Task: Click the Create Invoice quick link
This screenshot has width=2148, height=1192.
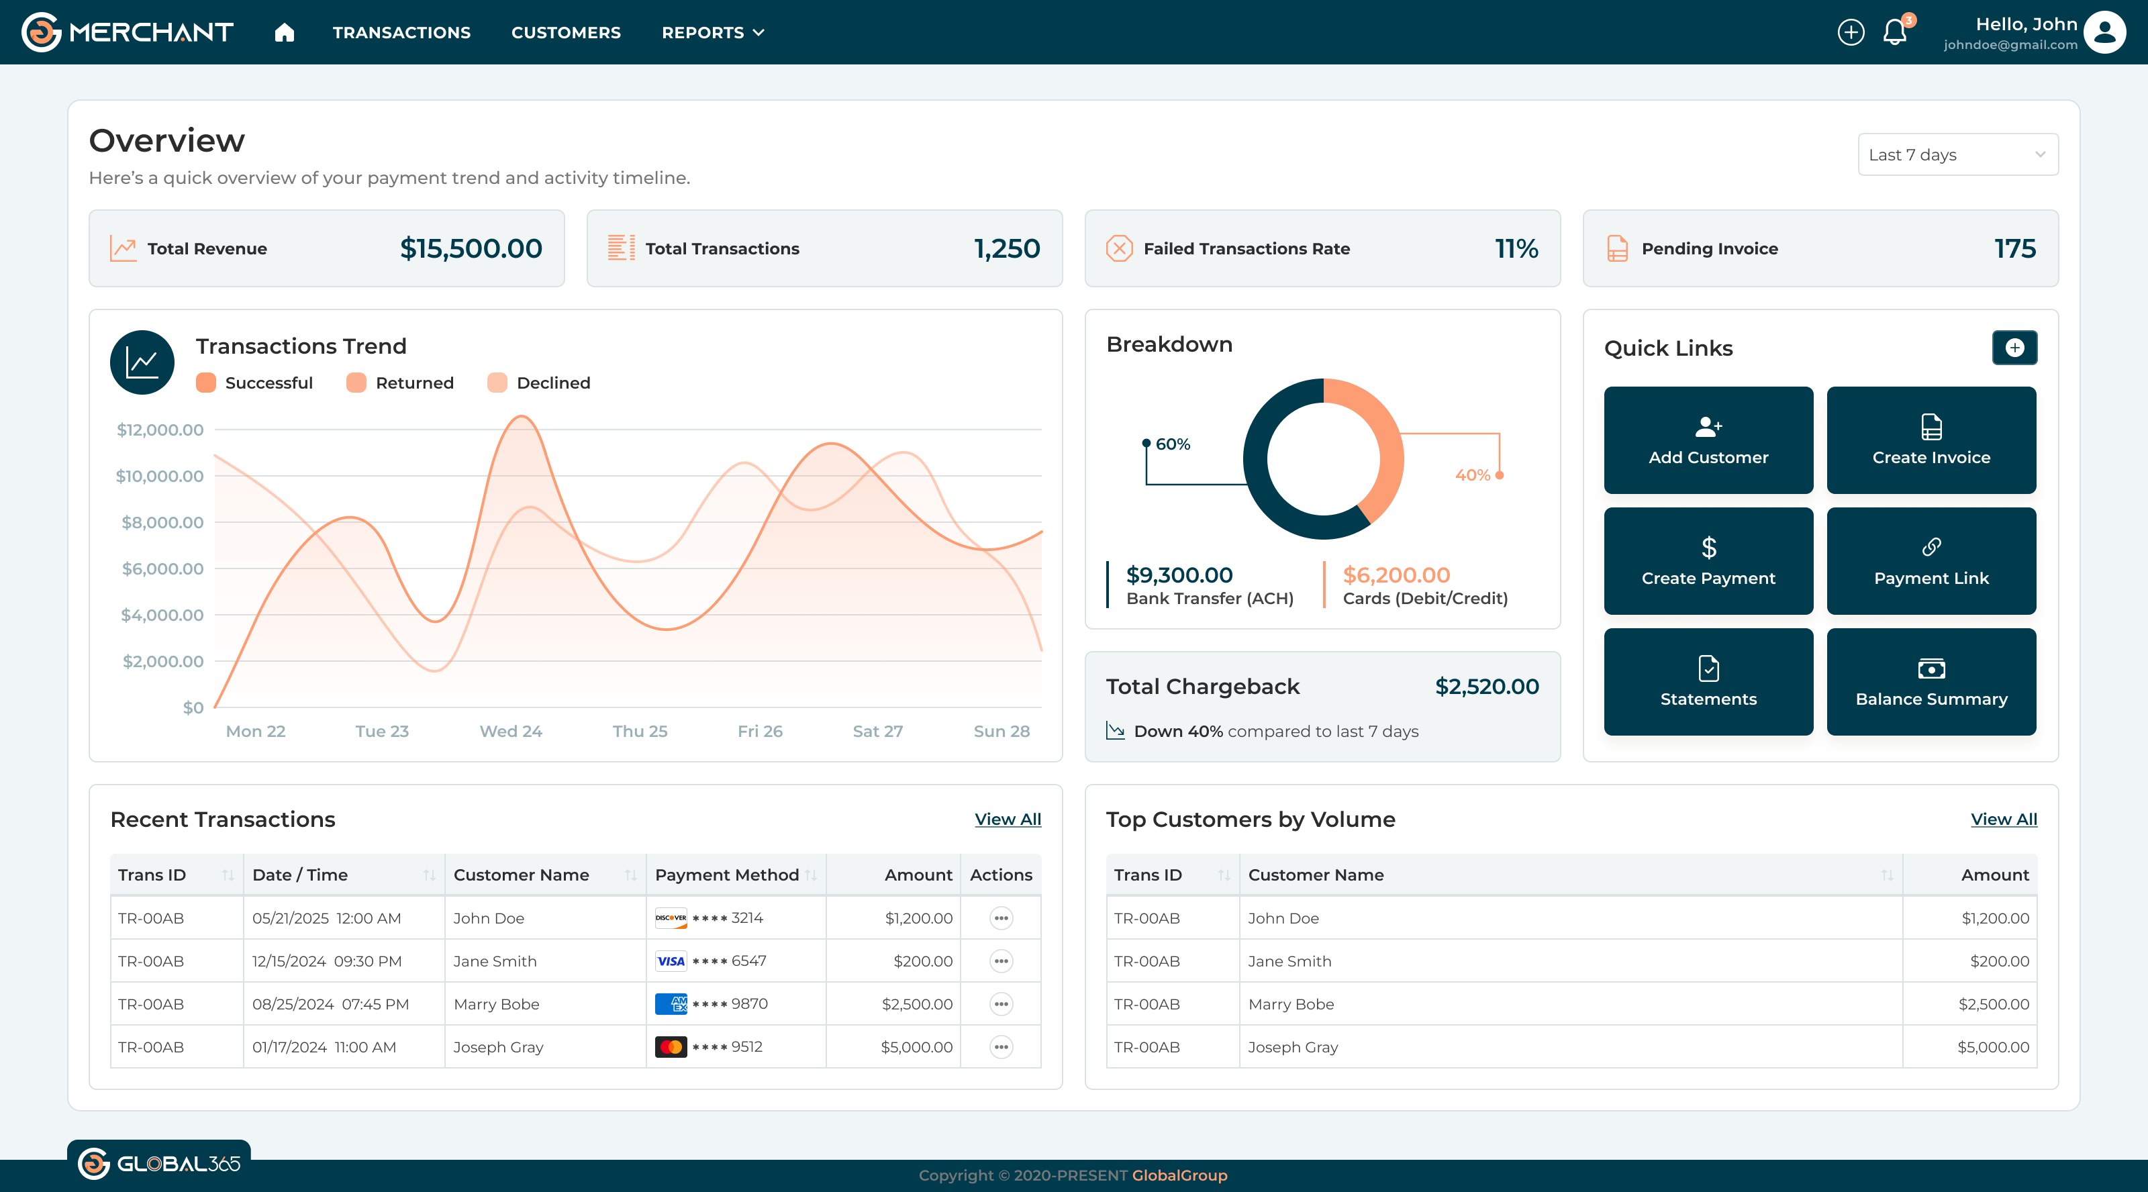Action: 1931,440
